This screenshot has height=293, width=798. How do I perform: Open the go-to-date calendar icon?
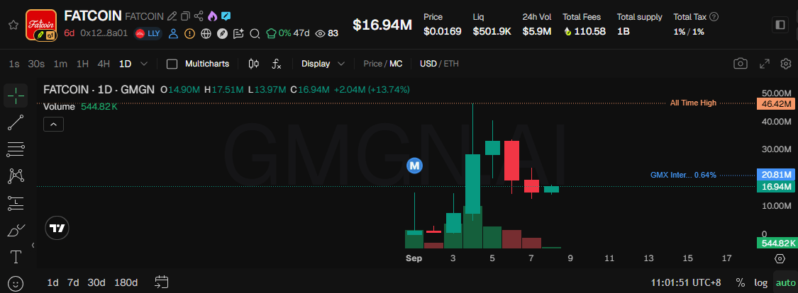pos(161,282)
